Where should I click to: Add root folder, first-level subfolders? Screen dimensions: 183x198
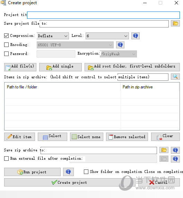pyautogui.click(x=132, y=67)
